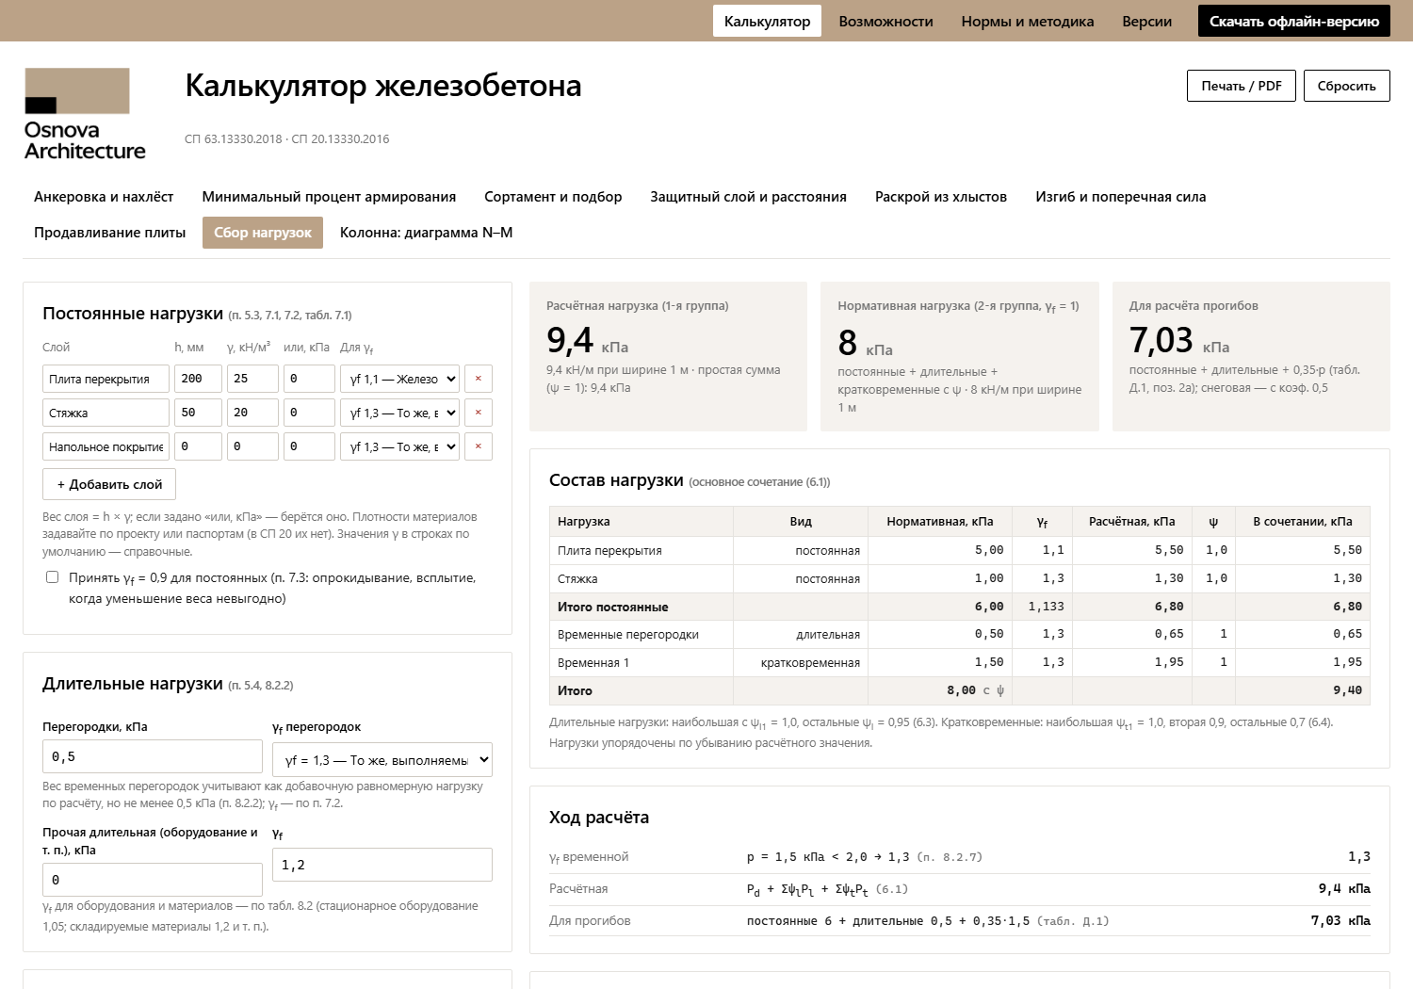This screenshot has width=1413, height=989.
Task: Open γf dropdown for Плита перекрытия
Action: 399,379
